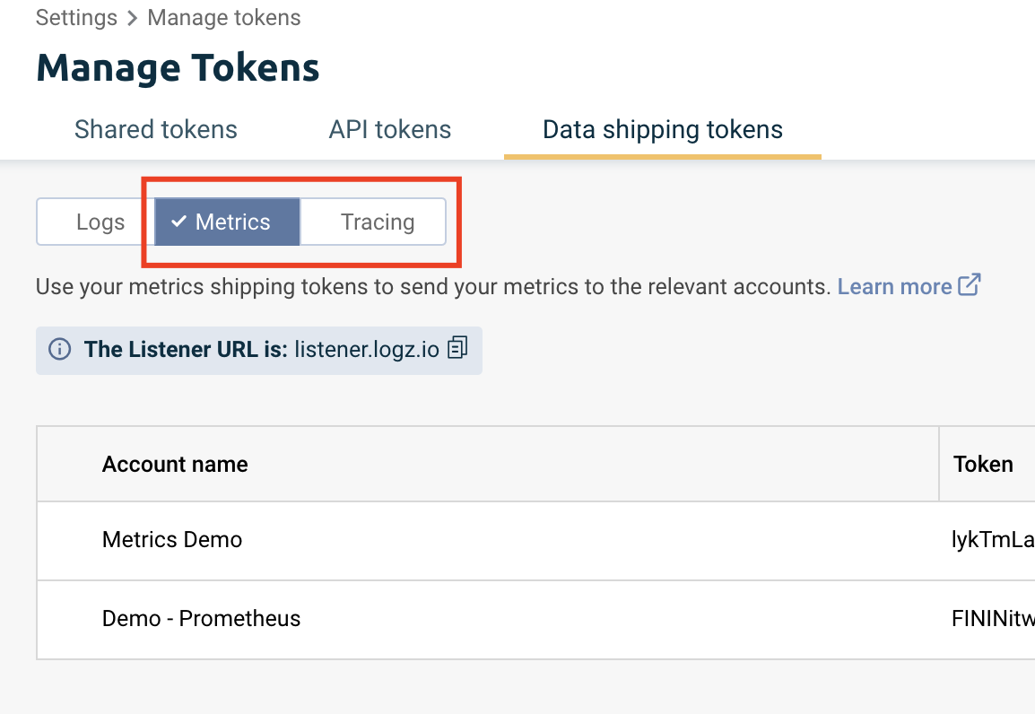Image resolution: width=1035 pixels, height=714 pixels.
Task: Select the Logs segment toggle
Action: [x=96, y=222]
